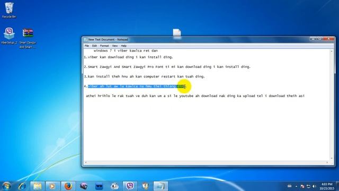Open Viber from the taskbar
Image resolution: width=339 pixels, height=191 pixels.
tap(130, 186)
